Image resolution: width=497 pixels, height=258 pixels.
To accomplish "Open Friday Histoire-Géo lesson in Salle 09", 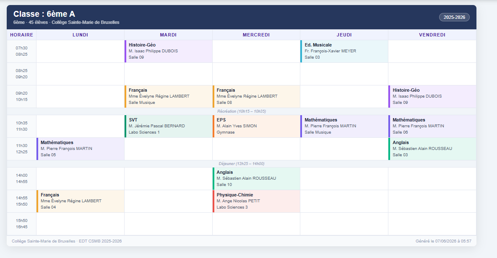I will 432,97.
